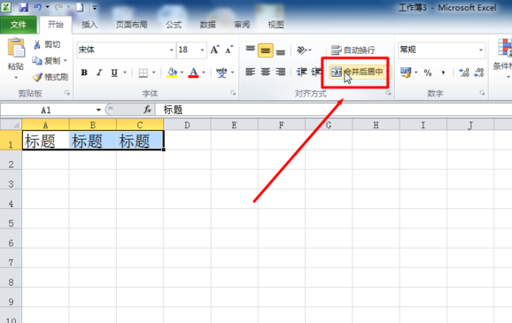Click the Bottom Align icon

click(281, 51)
